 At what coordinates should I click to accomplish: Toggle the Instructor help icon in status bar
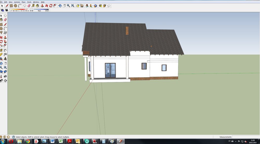[x=14, y=137]
